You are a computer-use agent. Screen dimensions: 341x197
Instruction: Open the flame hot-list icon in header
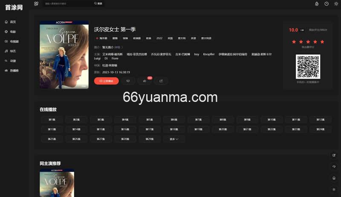point(317,4)
